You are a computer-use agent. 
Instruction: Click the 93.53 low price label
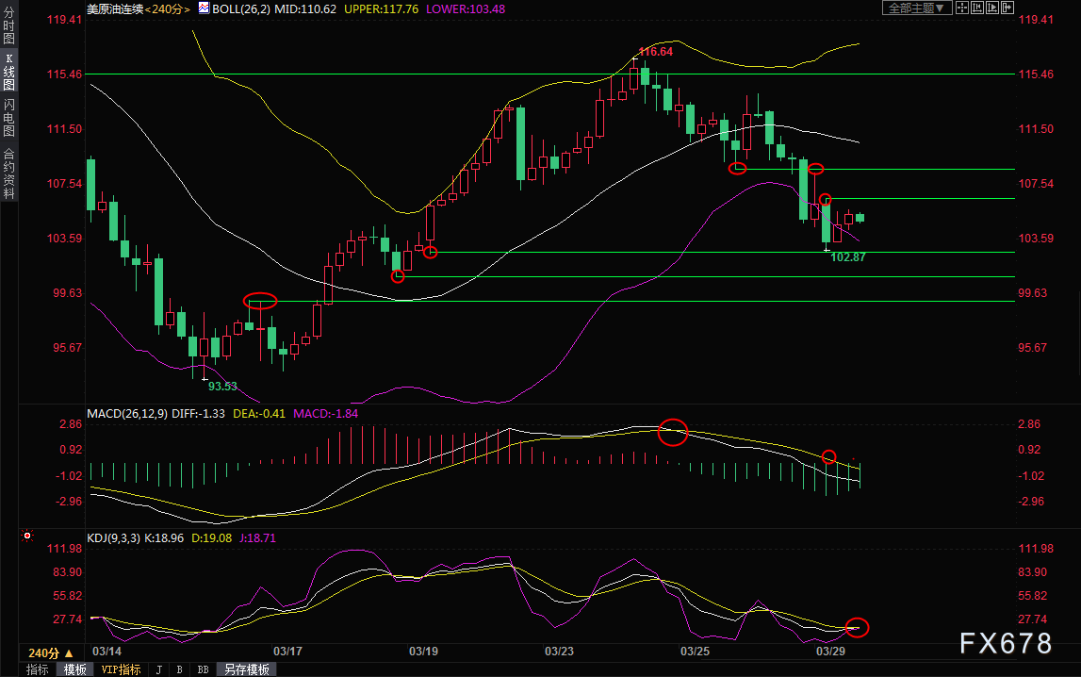point(222,387)
